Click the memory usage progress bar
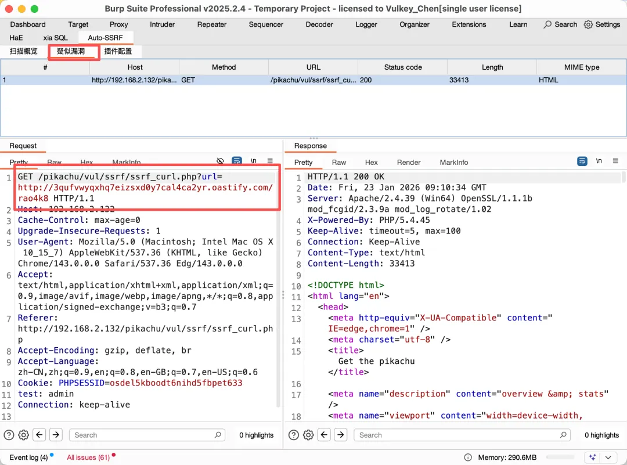Image resolution: width=627 pixels, height=465 pixels. coord(560,457)
